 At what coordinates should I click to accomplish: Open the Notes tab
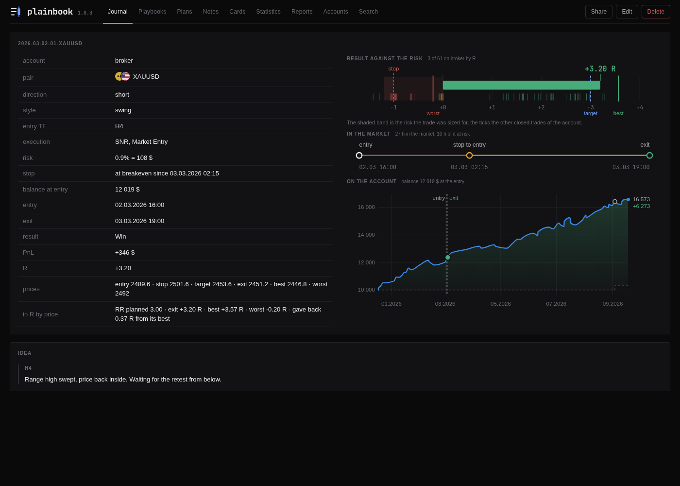(211, 12)
